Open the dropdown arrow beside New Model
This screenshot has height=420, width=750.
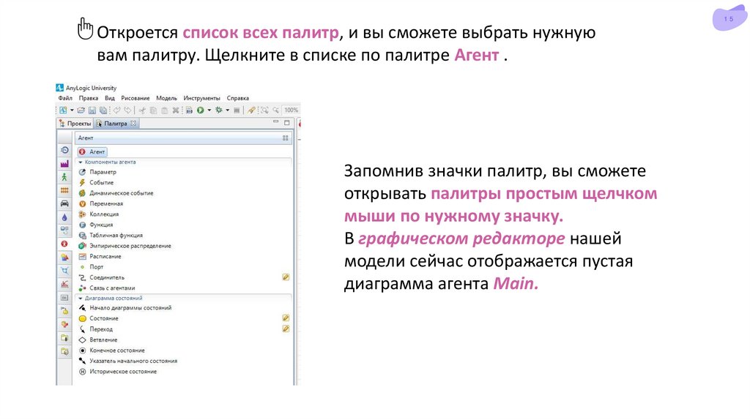[x=72, y=110]
